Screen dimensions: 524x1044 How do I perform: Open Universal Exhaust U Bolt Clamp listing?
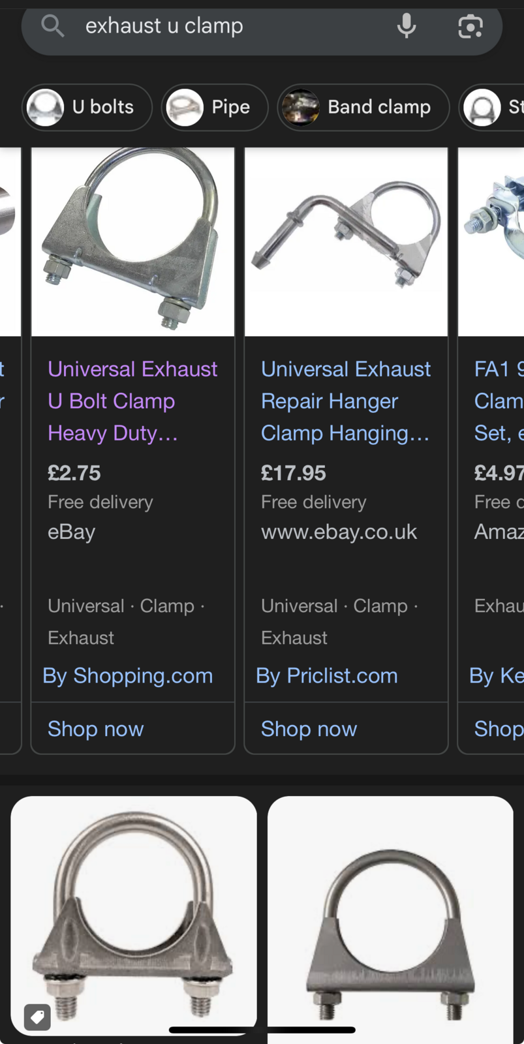[x=132, y=401]
